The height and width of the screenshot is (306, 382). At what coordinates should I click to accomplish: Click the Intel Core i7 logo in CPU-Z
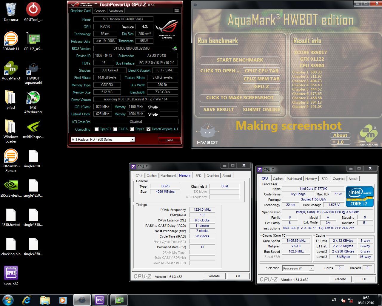360,197
